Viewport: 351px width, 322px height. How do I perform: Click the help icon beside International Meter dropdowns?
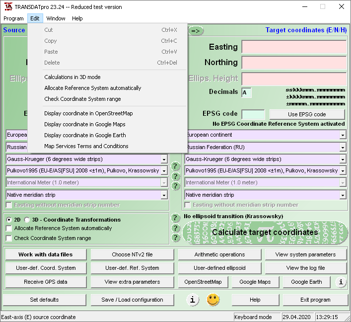click(x=176, y=186)
